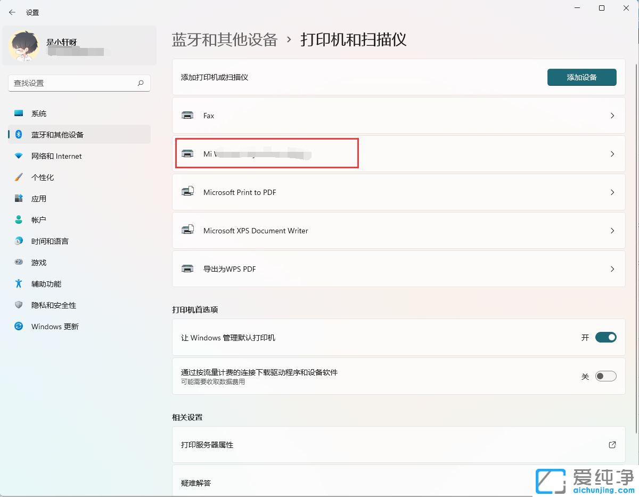Click inside the 查找设置 search box
Image resolution: width=639 pixels, height=497 pixels.
79,83
